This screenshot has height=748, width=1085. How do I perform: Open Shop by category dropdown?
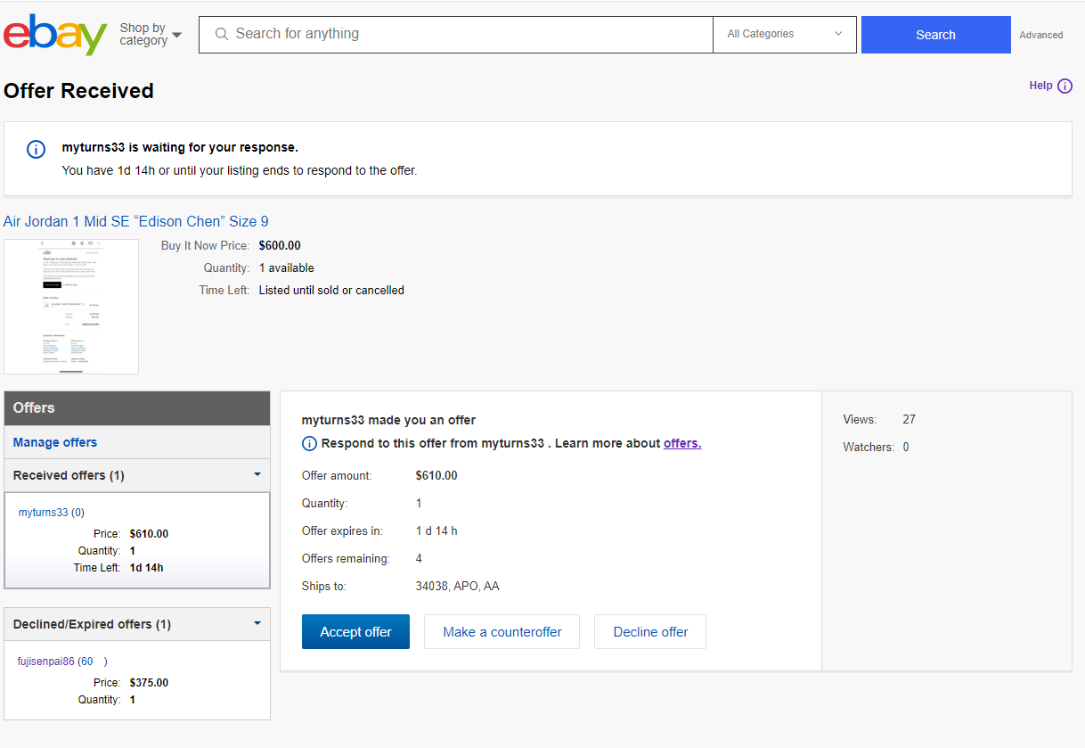pyautogui.click(x=151, y=35)
